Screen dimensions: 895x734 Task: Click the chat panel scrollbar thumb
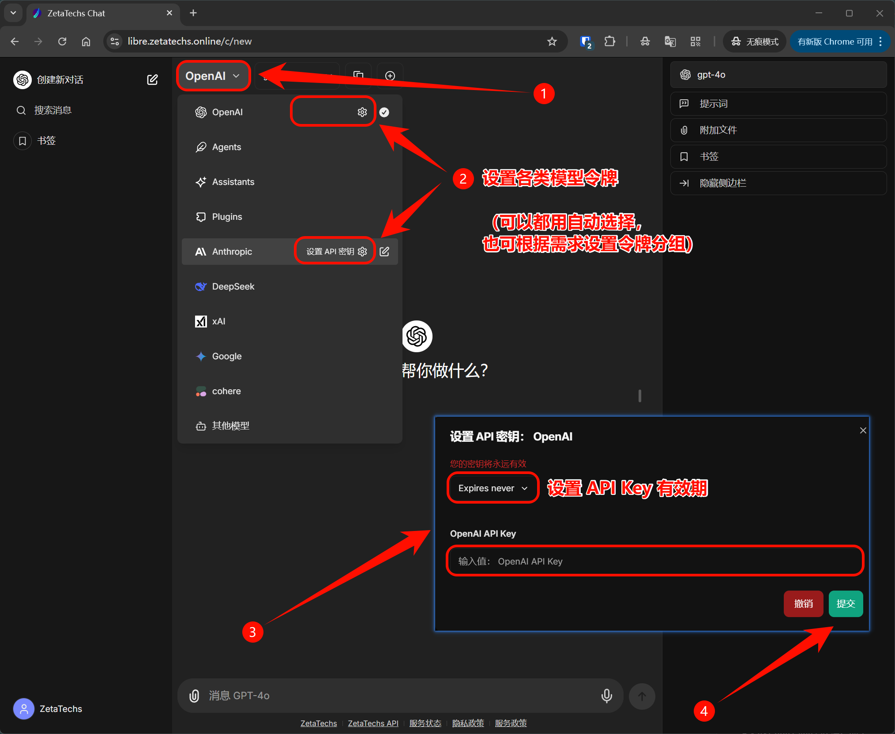pos(640,396)
